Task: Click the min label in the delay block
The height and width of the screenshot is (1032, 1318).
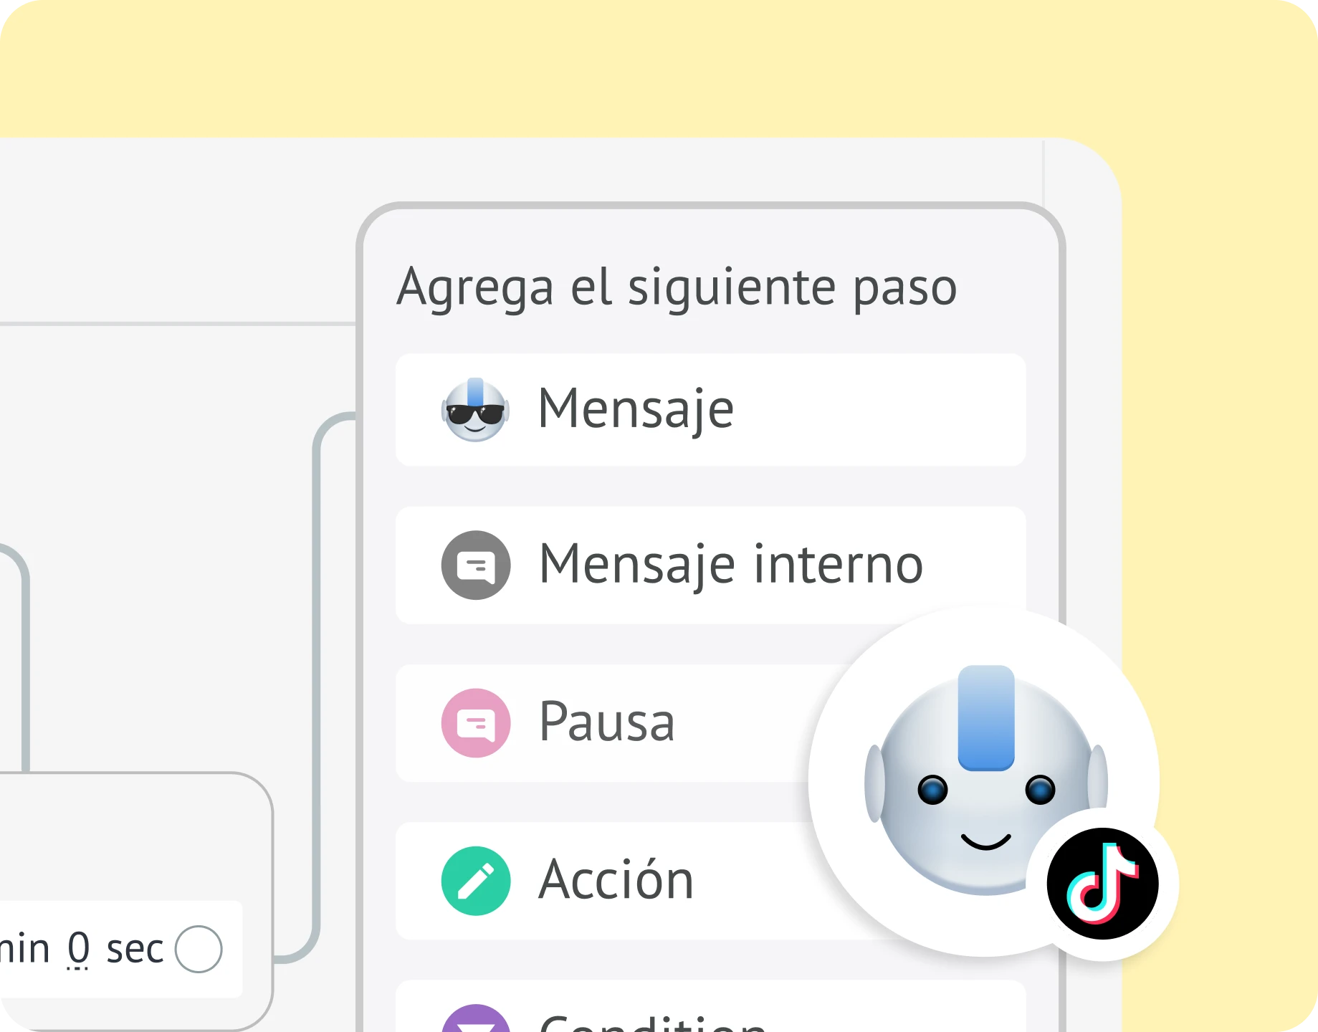Action: pyautogui.click(x=24, y=949)
